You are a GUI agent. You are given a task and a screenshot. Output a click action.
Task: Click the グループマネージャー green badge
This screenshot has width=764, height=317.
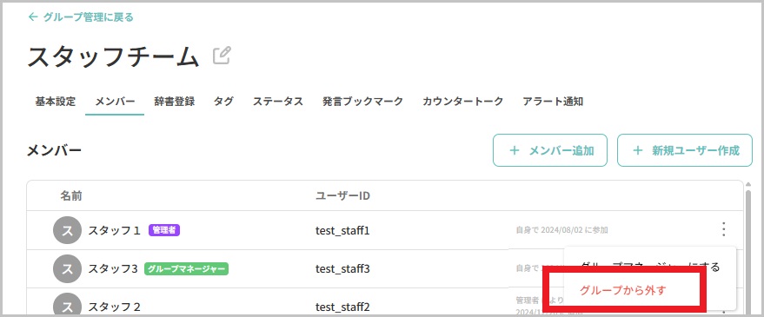[186, 268]
